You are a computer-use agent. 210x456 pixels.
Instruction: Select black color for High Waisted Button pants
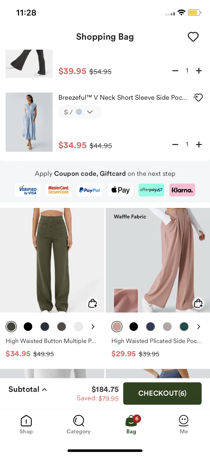click(28, 326)
